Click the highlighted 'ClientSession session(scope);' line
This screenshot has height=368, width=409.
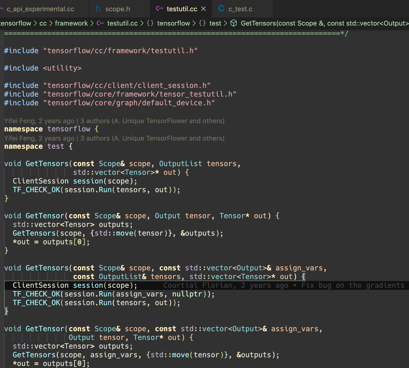point(75,285)
